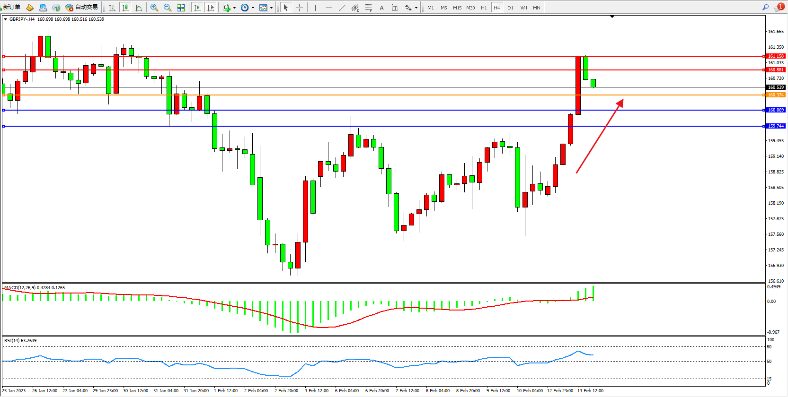The height and width of the screenshot is (397, 788).
Task: Click the zoom in magnifier icon
Action: point(154,8)
